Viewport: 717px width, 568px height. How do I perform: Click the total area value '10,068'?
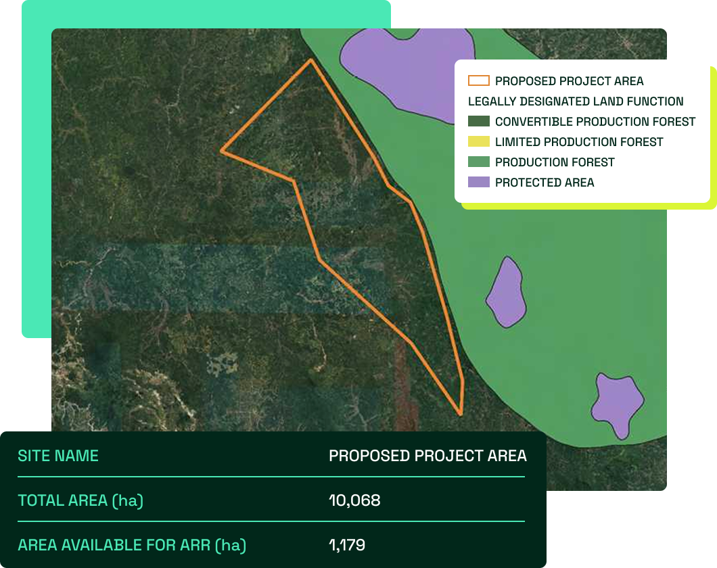[x=354, y=500]
